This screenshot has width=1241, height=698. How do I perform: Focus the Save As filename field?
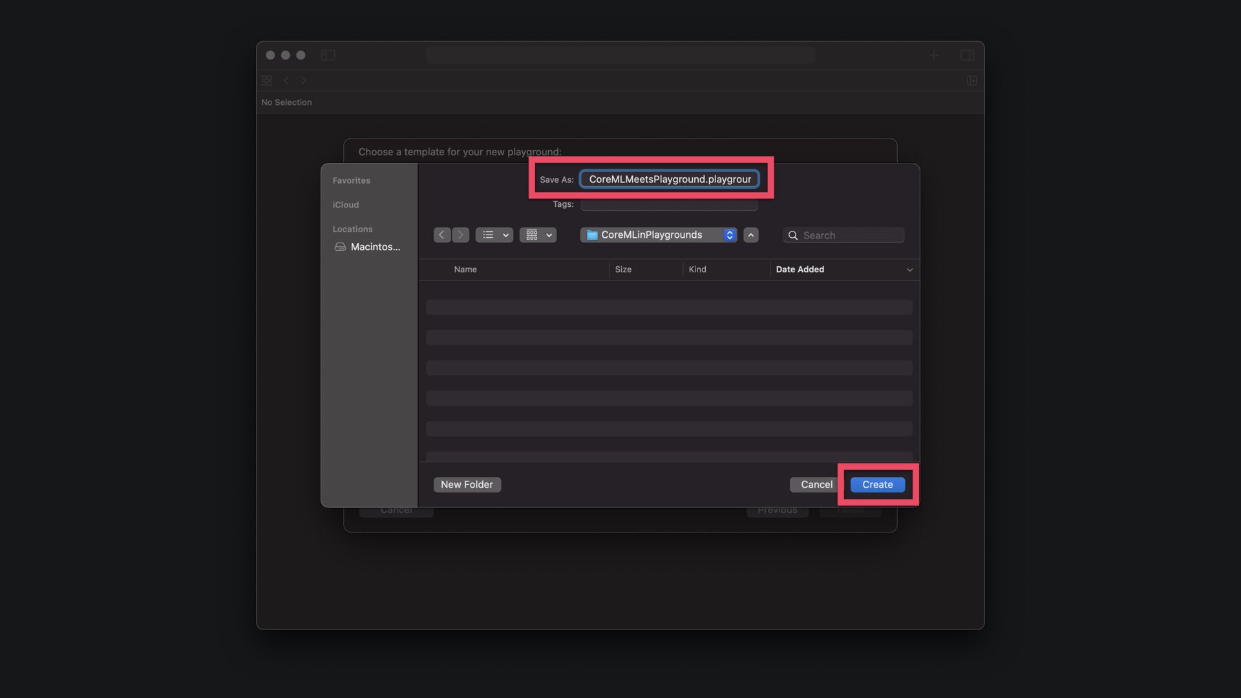click(670, 180)
